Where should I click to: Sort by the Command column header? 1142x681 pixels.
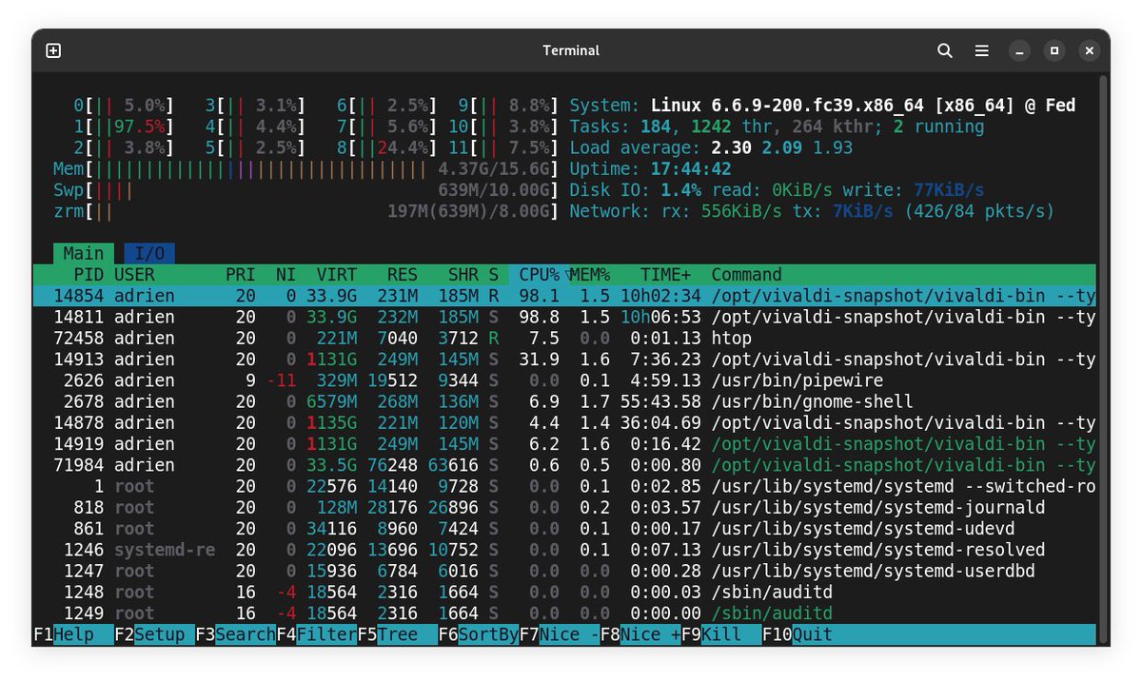(747, 275)
